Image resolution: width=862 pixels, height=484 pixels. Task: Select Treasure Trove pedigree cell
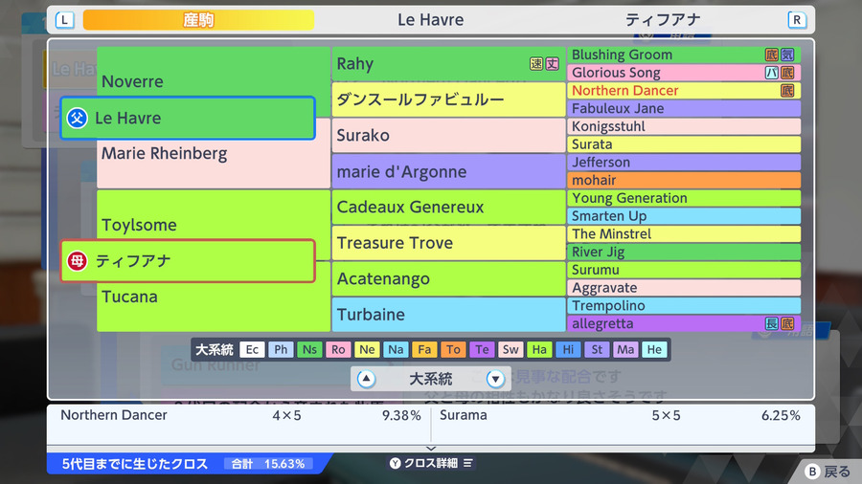(448, 243)
